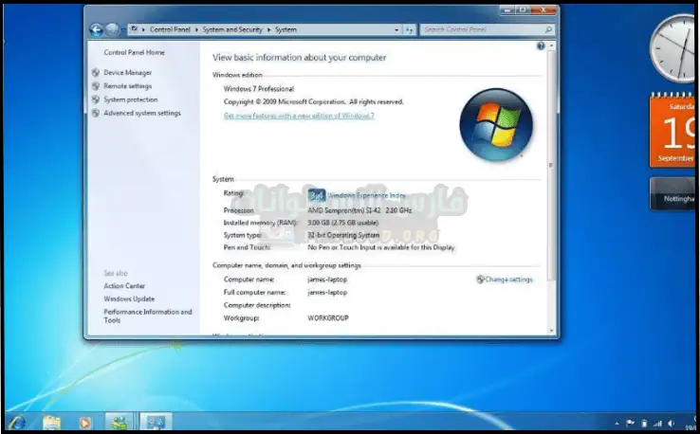Open Advanced system settings link
700x434 pixels.
point(141,113)
